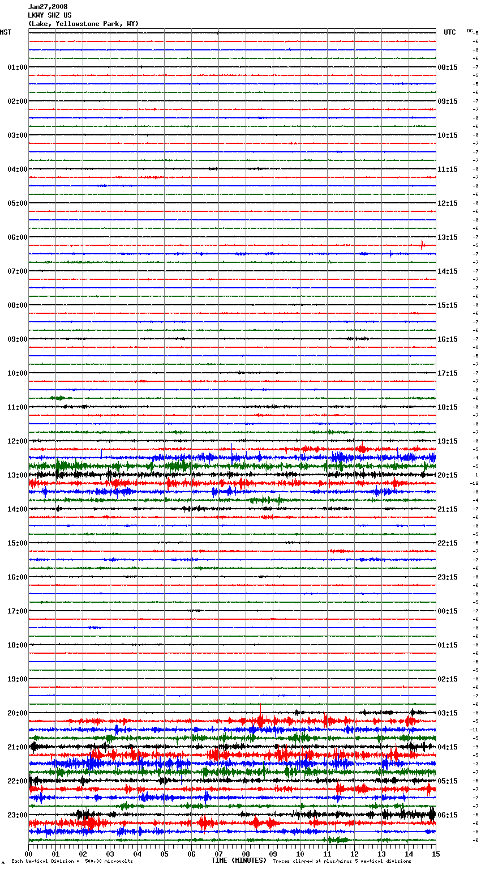
Task: Click the DC column header
Action: 470,31
